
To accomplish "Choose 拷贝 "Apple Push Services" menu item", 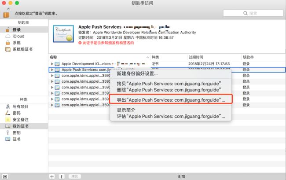I will [x=171, y=84].
